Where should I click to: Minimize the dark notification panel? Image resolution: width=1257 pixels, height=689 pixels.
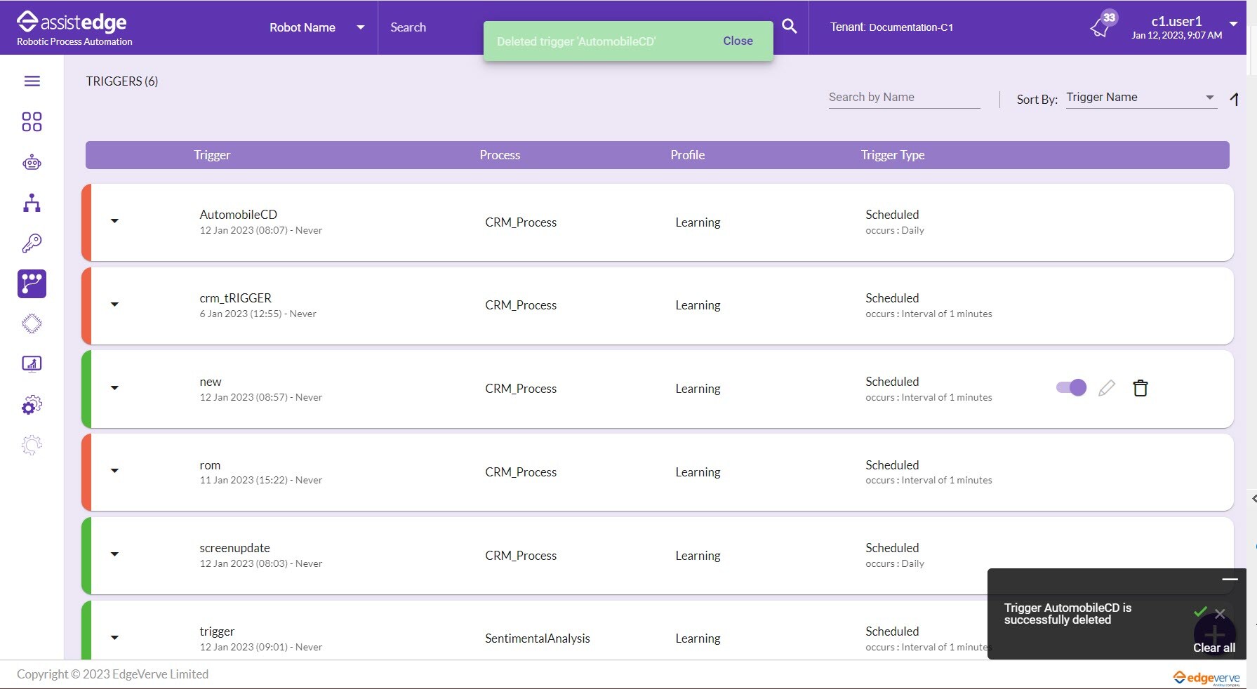tap(1230, 580)
